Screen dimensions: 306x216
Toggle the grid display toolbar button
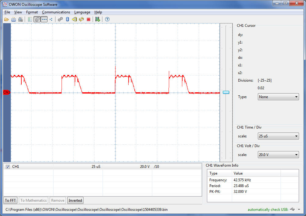37,19
